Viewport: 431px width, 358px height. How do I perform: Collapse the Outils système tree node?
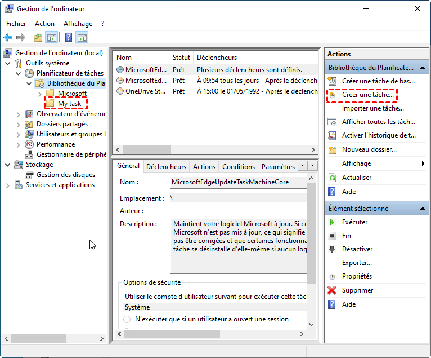pos(8,63)
